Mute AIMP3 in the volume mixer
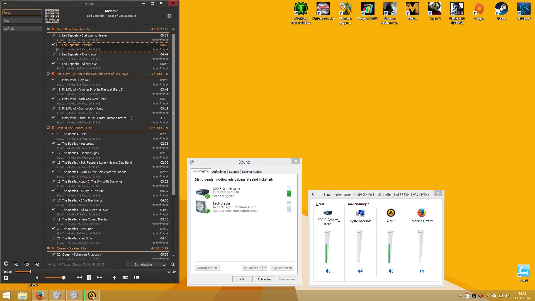This screenshot has height=301, width=535. point(391,271)
